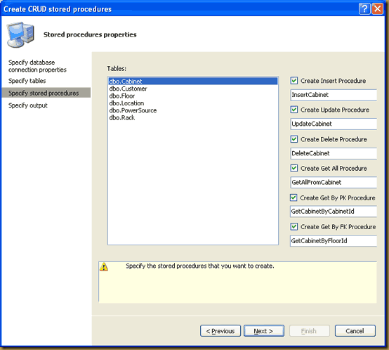Screen dimensions: 389x350
Task: Open Specify tables step
Action: [x=27, y=81]
